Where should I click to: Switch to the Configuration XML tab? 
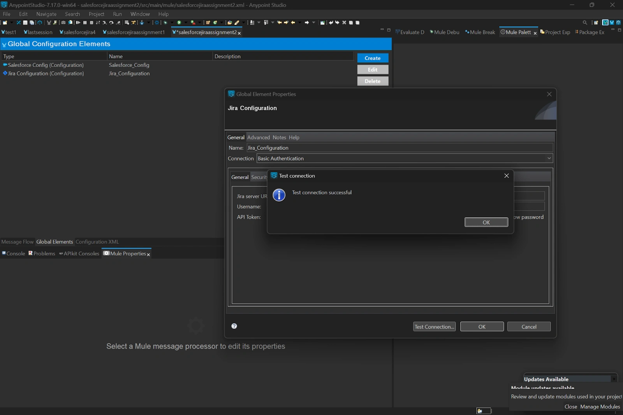tap(97, 242)
